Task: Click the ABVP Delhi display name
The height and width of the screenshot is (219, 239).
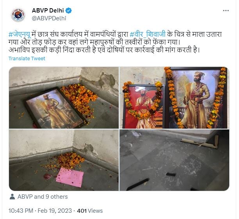Action: (48, 11)
